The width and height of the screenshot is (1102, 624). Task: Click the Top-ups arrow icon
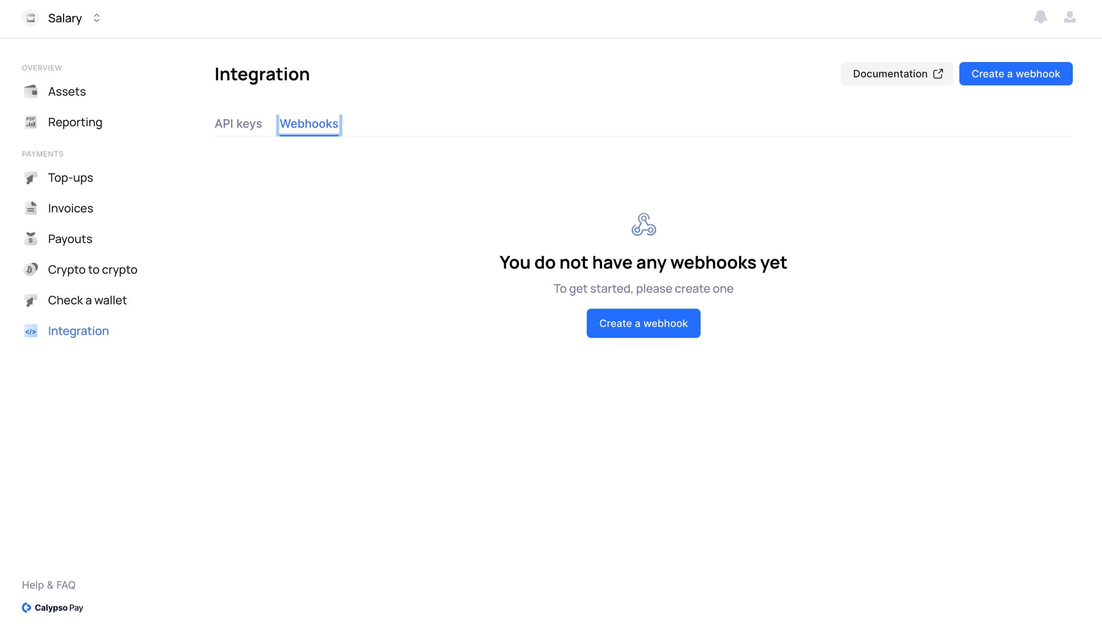click(x=31, y=178)
